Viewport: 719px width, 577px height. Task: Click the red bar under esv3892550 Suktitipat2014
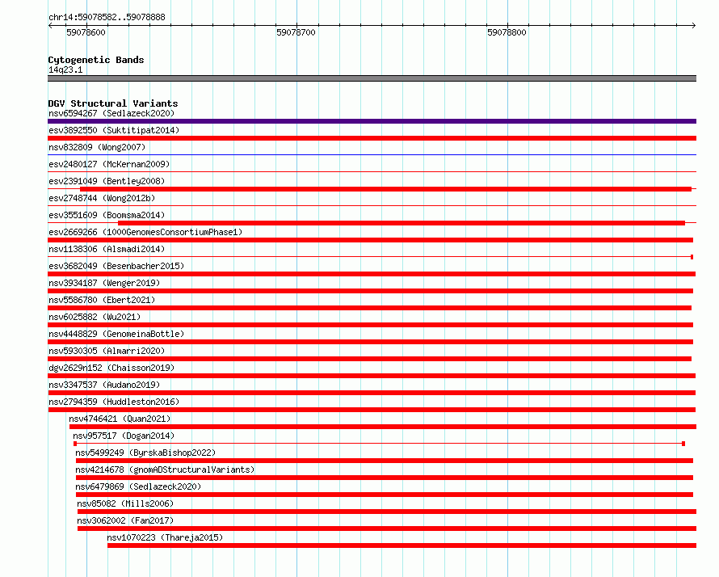click(x=372, y=138)
